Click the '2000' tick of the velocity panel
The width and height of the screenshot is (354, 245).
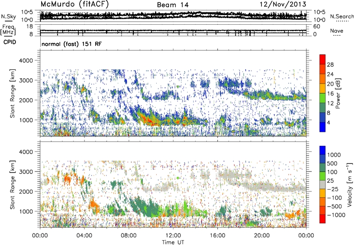click(x=26, y=192)
